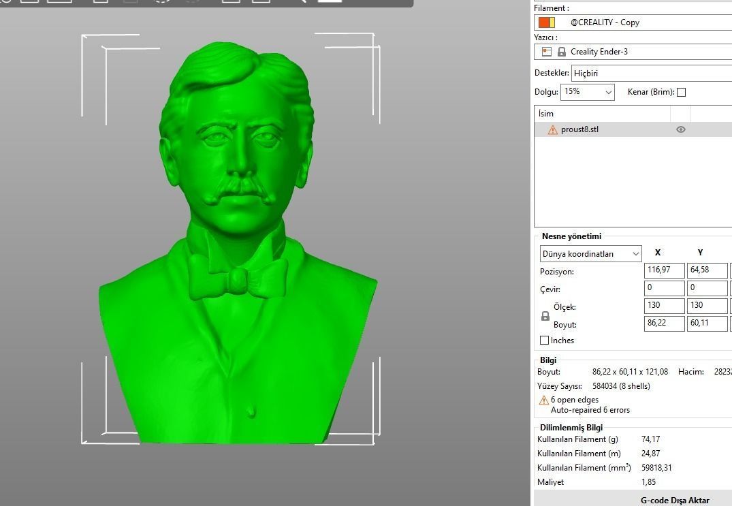Click the warning icon next to proust8.stl

coord(553,130)
